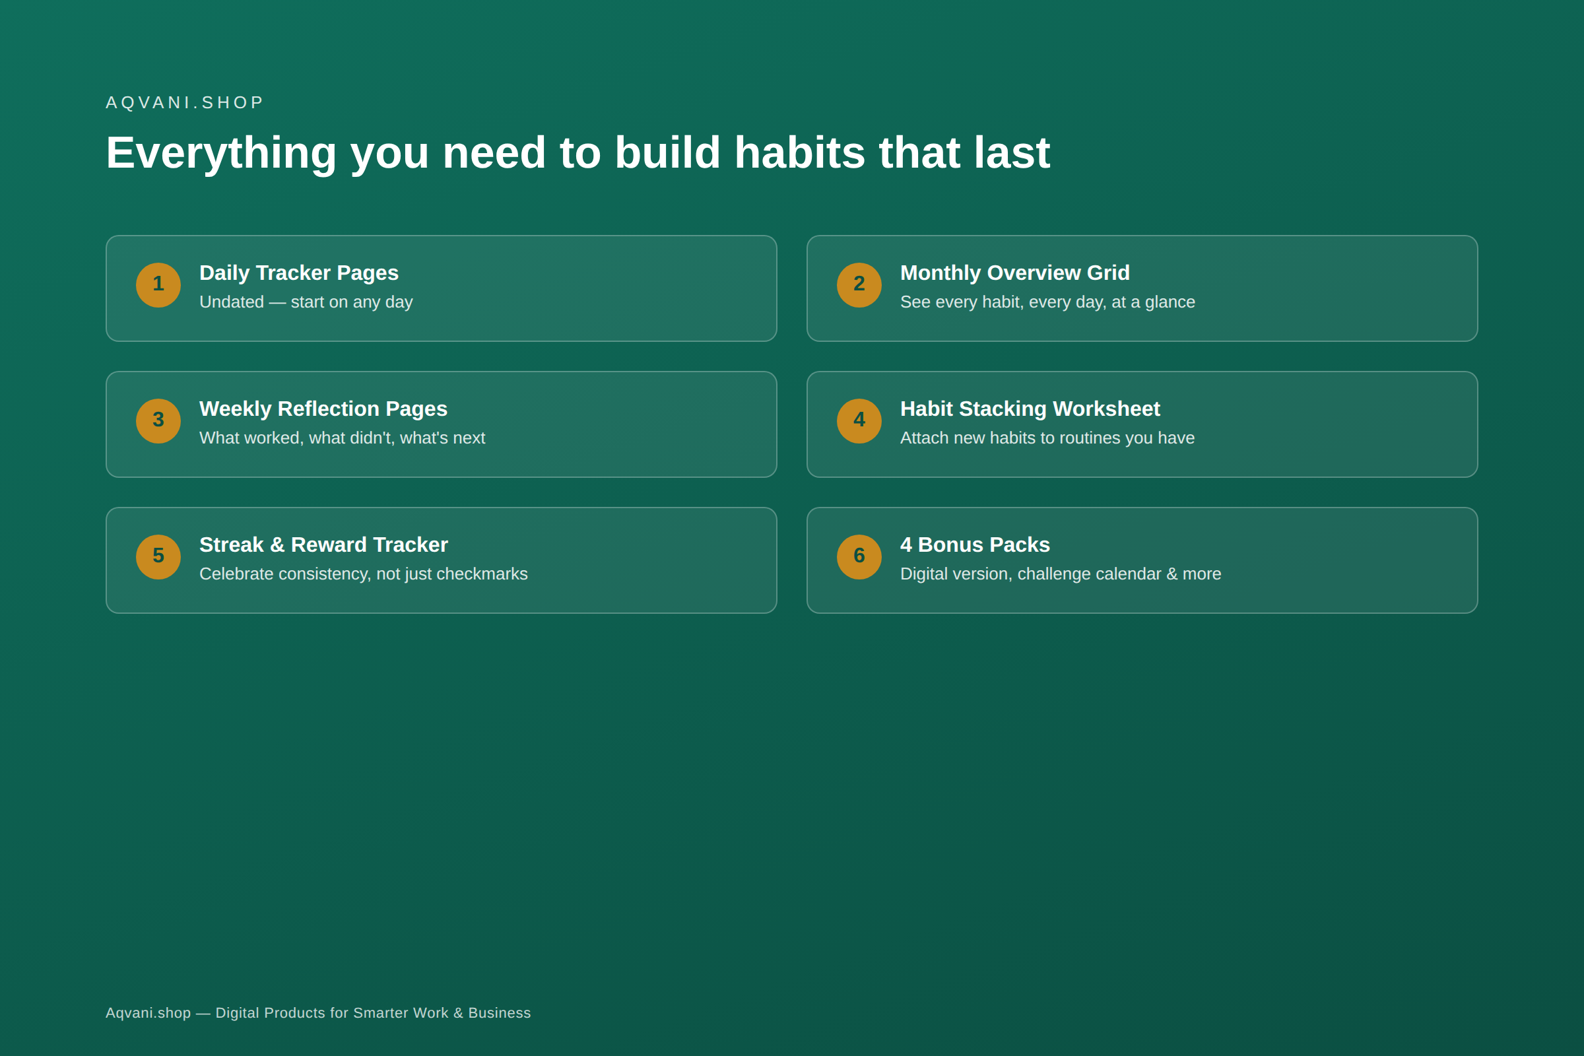The image size is (1584, 1056).
Task: Click 'See every habit, every day' description
Action: click(1048, 302)
